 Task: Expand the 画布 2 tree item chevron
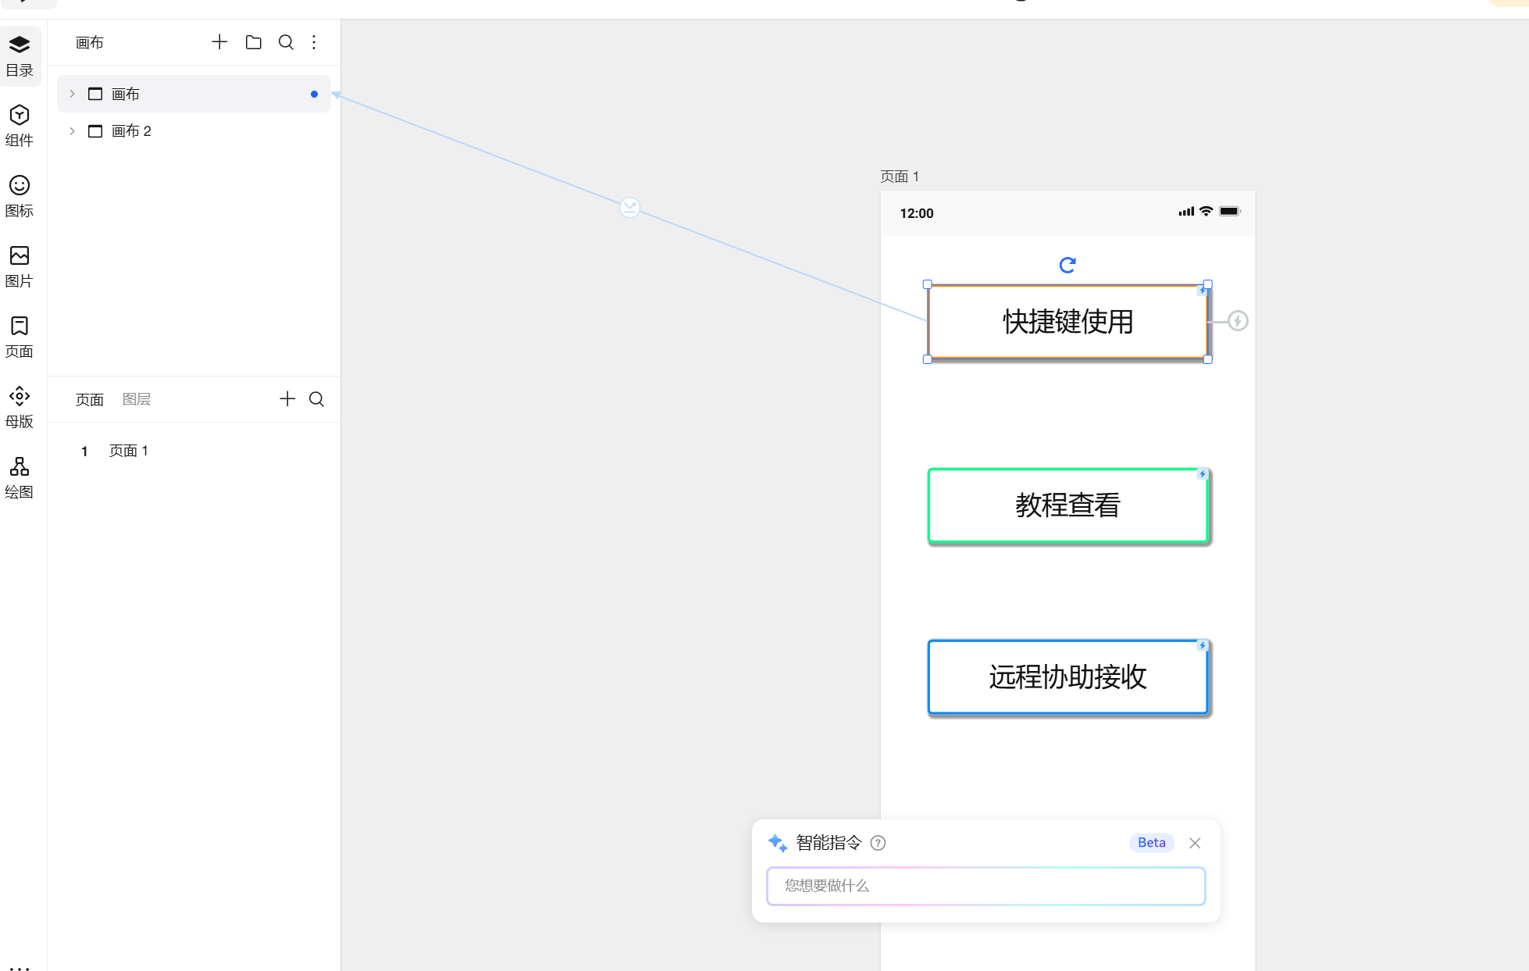click(x=72, y=131)
